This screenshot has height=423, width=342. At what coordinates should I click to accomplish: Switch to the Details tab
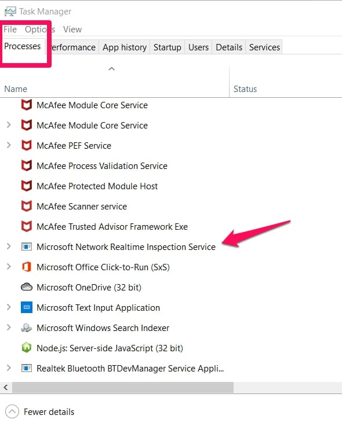pyautogui.click(x=229, y=47)
